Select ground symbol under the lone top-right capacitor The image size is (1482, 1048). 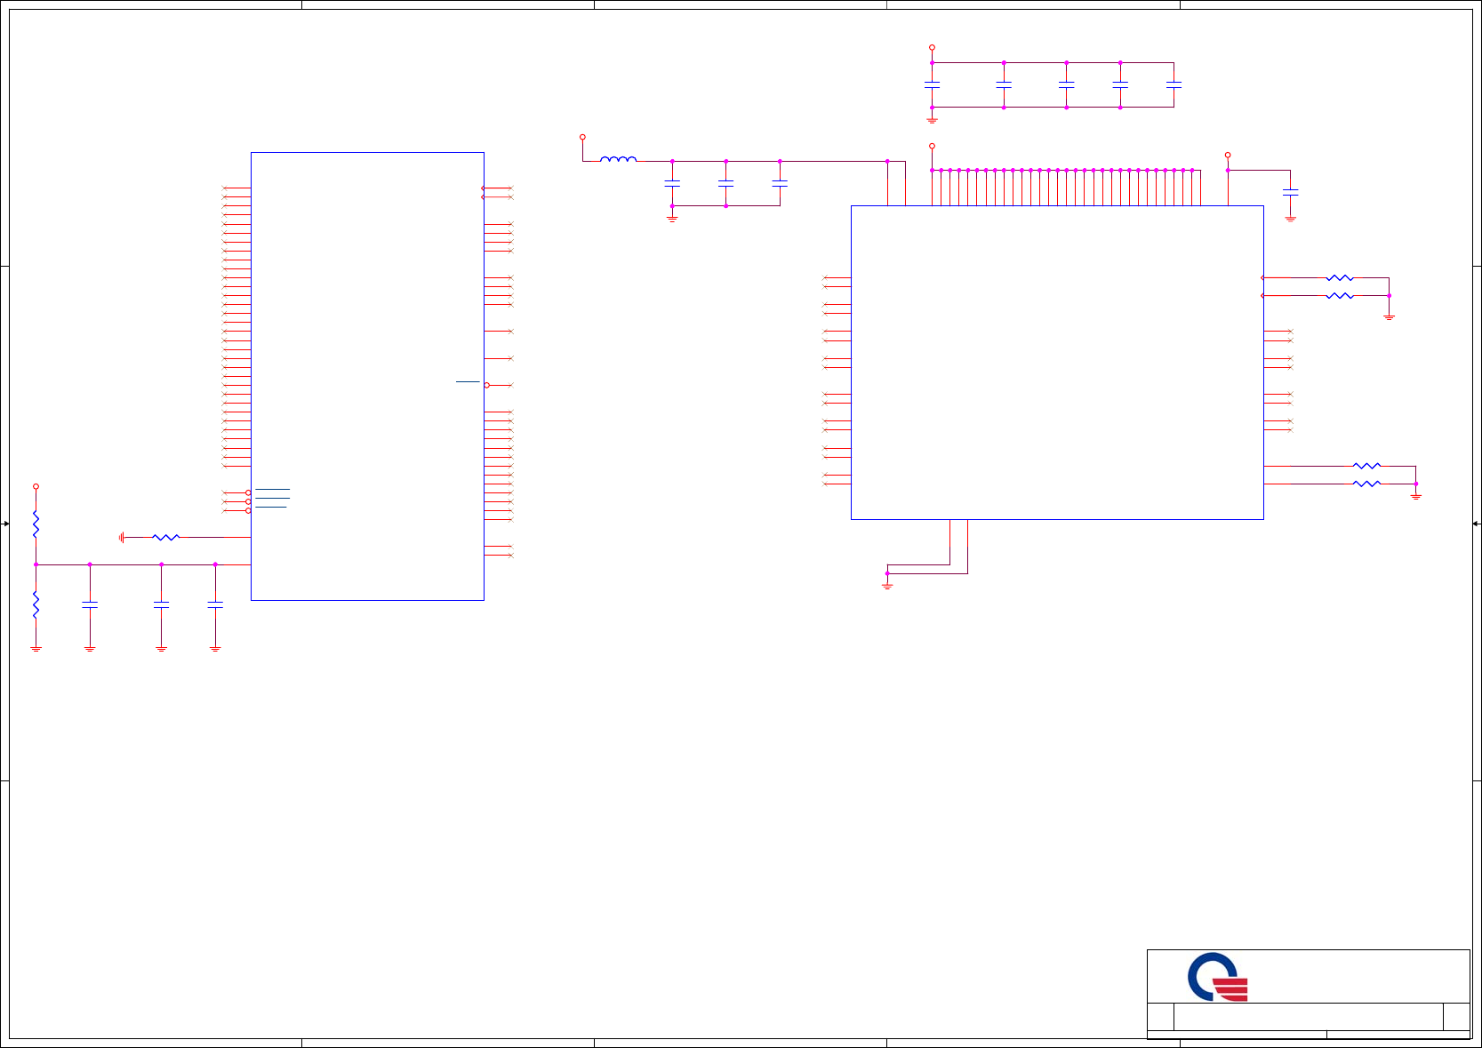click(x=1290, y=218)
